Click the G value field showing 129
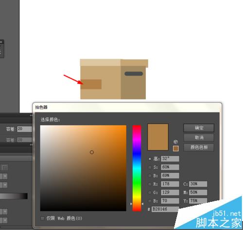 click(170, 192)
